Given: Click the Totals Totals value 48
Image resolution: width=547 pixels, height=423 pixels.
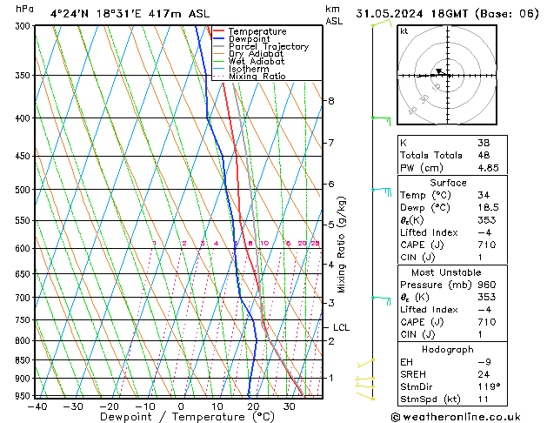Looking at the screenshot, I should pyautogui.click(x=484, y=155).
